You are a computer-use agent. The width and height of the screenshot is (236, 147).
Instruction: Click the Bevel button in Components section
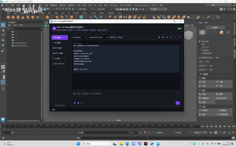coord(224,94)
